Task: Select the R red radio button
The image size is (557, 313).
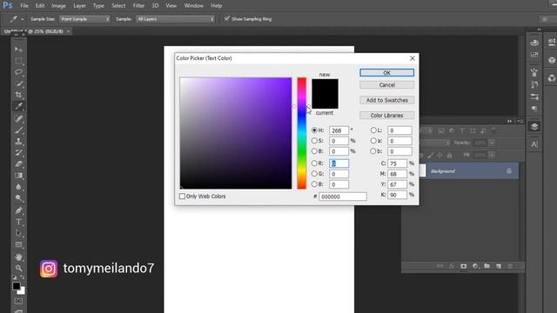Action: [314, 163]
